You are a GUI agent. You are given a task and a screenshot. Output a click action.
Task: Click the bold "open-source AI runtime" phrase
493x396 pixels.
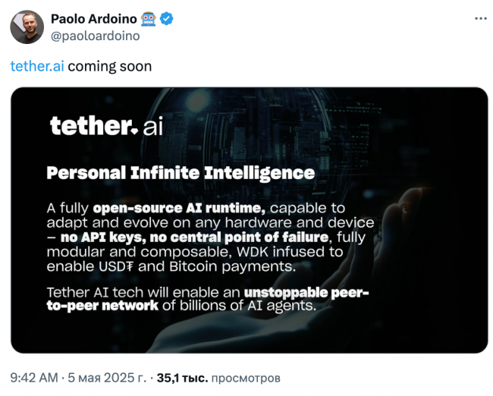178,208
